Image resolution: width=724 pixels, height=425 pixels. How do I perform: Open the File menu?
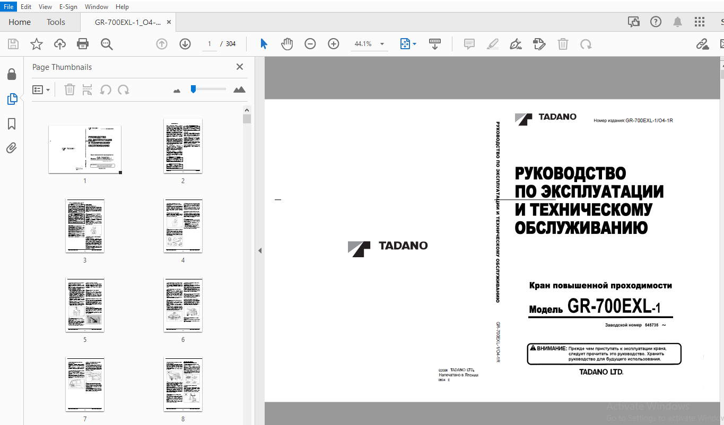pyautogui.click(x=8, y=7)
